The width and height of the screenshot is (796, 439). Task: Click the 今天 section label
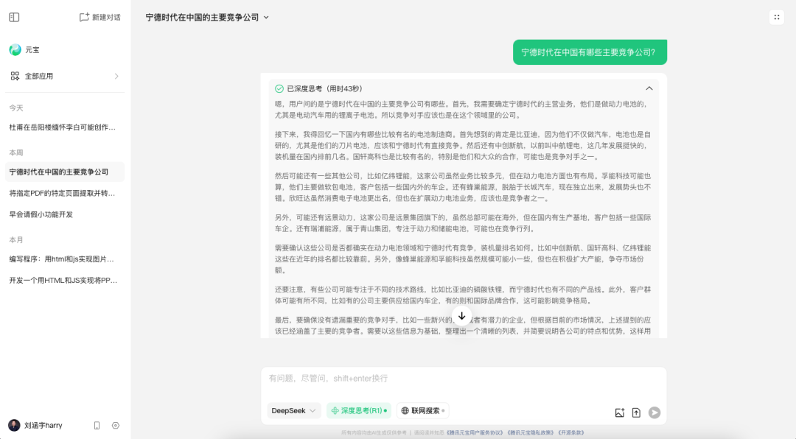tap(16, 108)
